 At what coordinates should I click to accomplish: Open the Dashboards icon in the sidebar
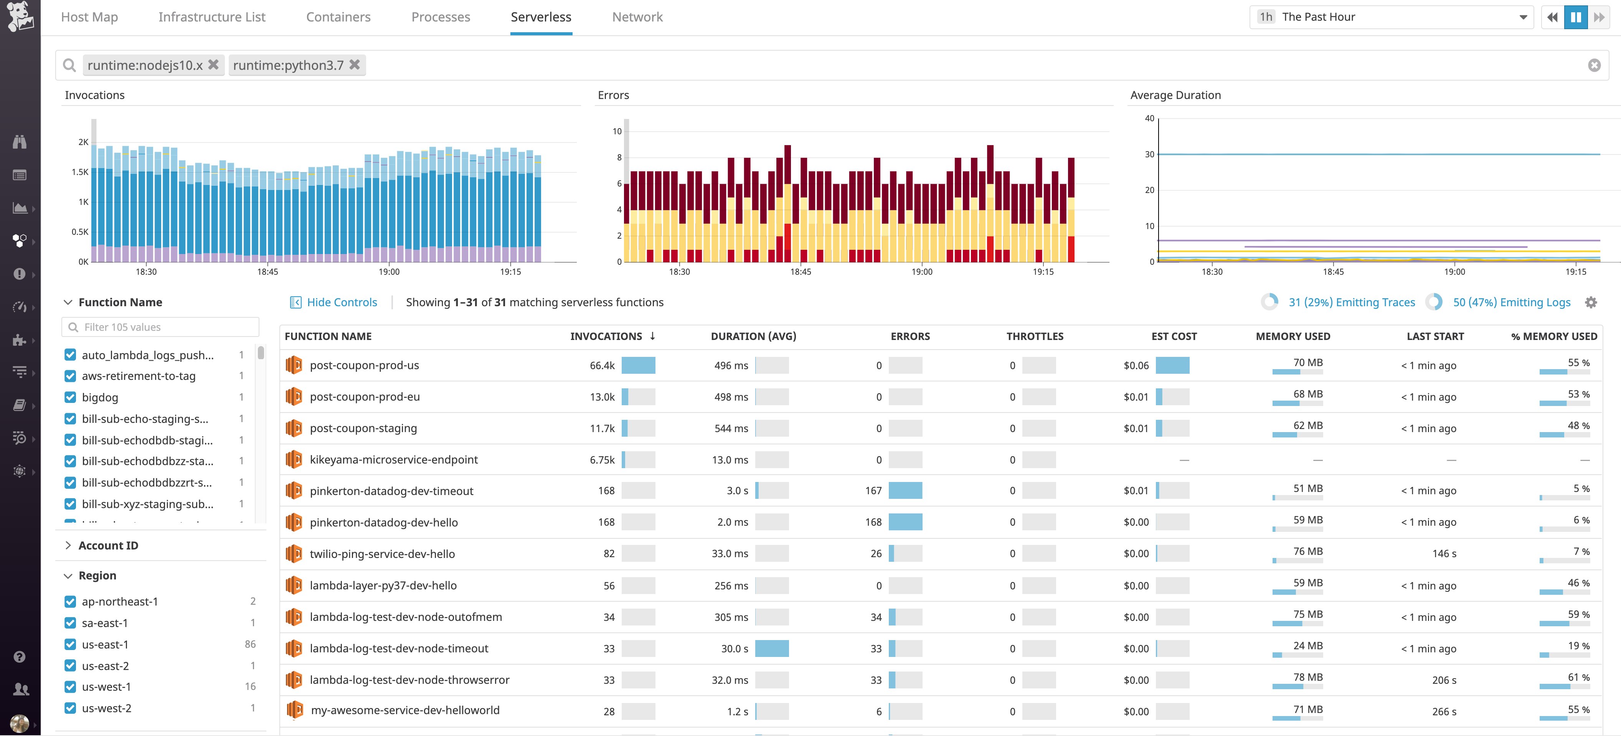(20, 208)
